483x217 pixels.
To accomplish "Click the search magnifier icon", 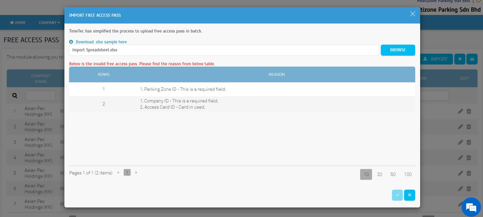I will pos(15,96).
